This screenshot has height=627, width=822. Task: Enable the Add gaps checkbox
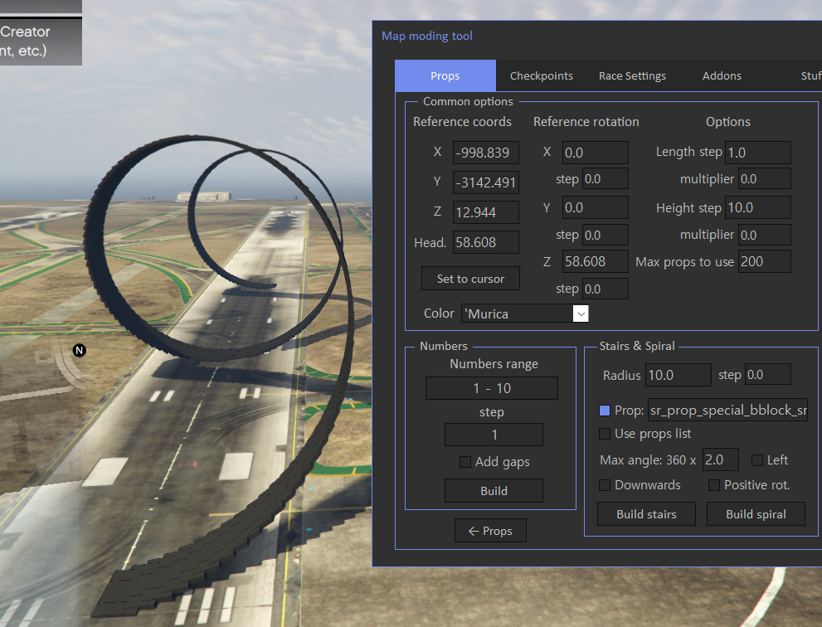tap(465, 461)
